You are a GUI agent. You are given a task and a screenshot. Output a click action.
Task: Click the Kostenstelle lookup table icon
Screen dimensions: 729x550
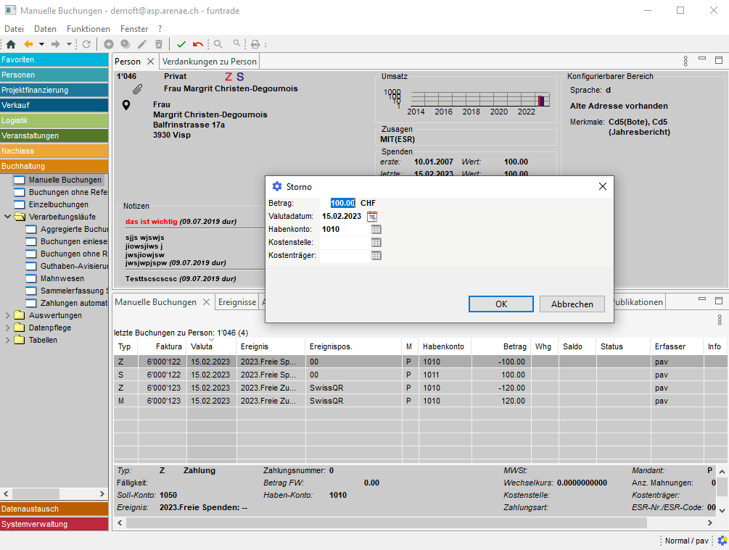376,243
